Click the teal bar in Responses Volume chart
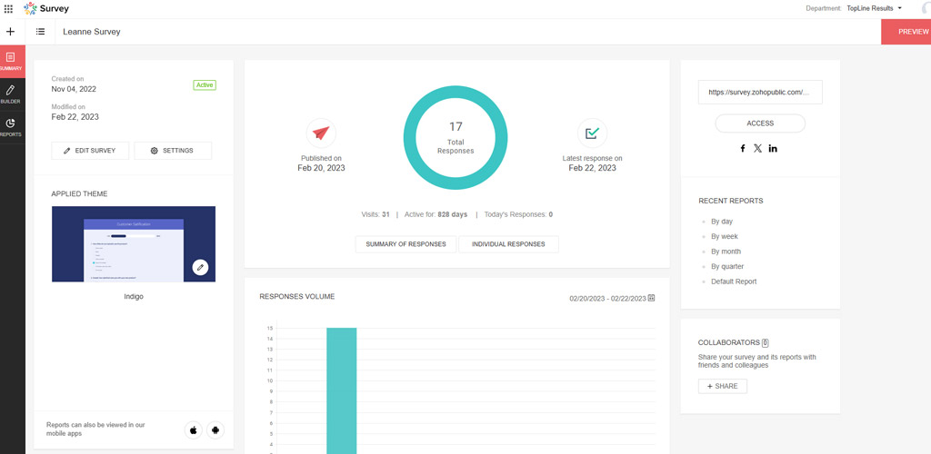Viewport: 931px width, 454px height. [342, 390]
